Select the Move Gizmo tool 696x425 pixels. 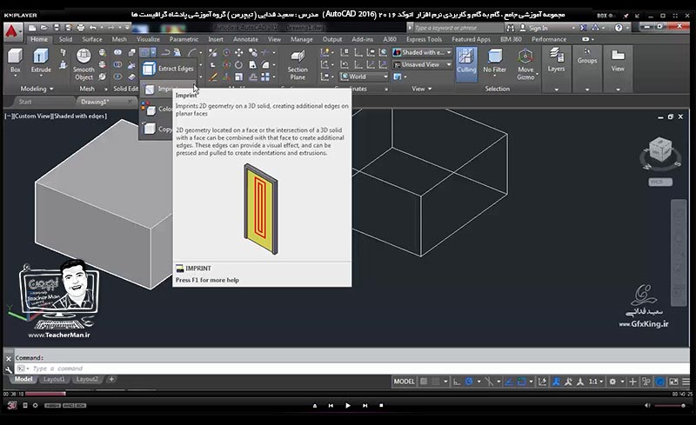(x=525, y=64)
